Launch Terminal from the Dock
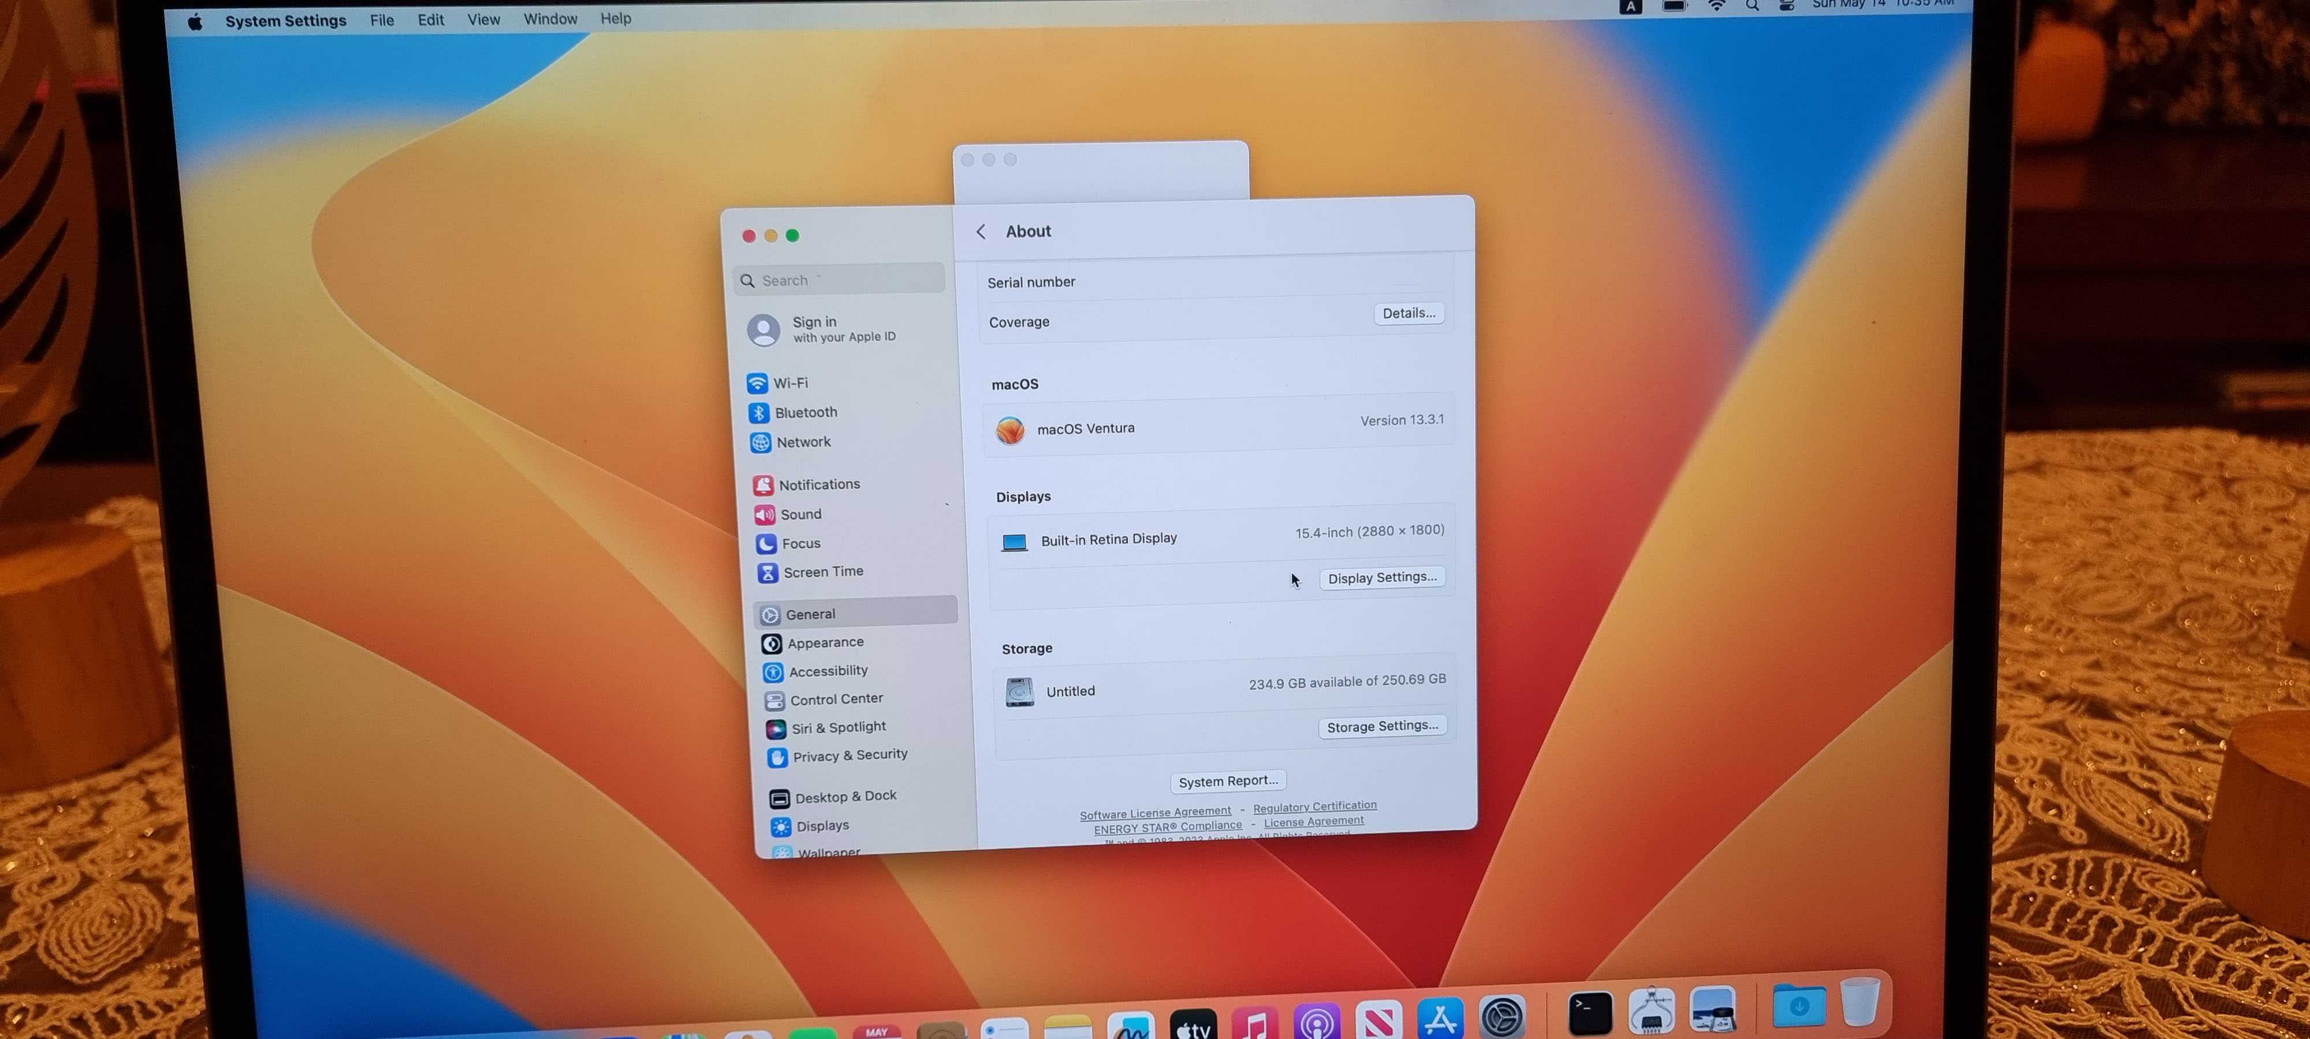The image size is (2310, 1039). click(1589, 1013)
